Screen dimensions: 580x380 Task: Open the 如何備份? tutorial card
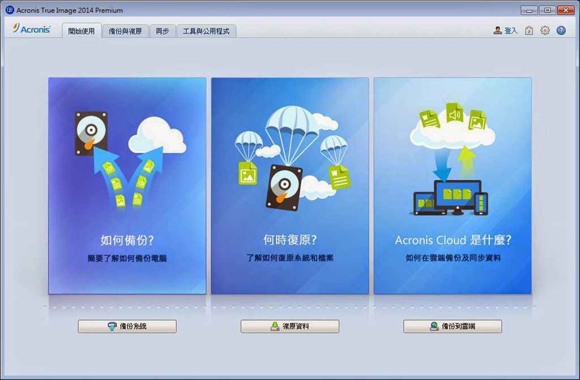point(127,185)
